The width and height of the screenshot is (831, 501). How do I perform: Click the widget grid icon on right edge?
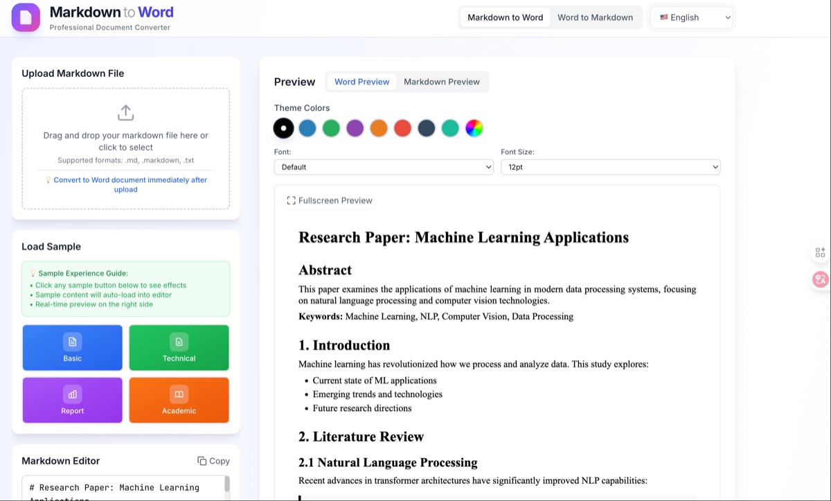tap(820, 252)
